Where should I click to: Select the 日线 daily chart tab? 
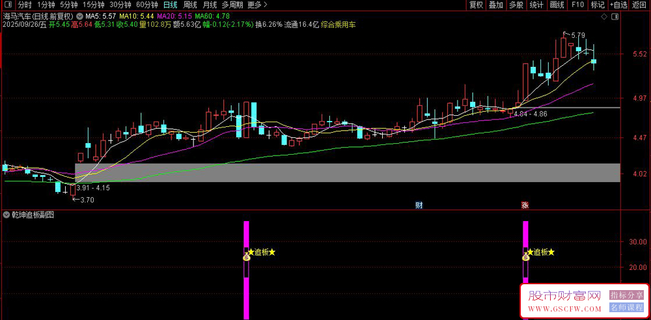170,5
